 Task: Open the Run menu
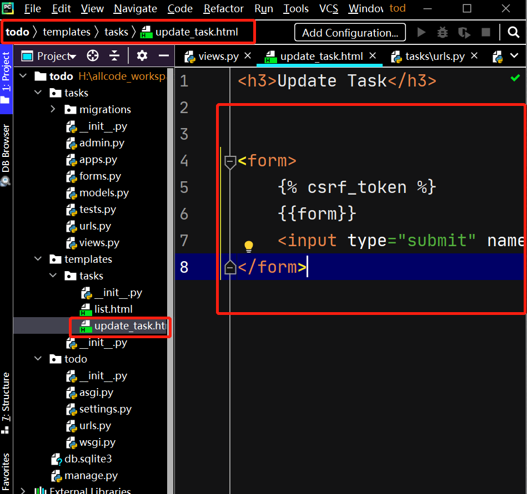[264, 8]
